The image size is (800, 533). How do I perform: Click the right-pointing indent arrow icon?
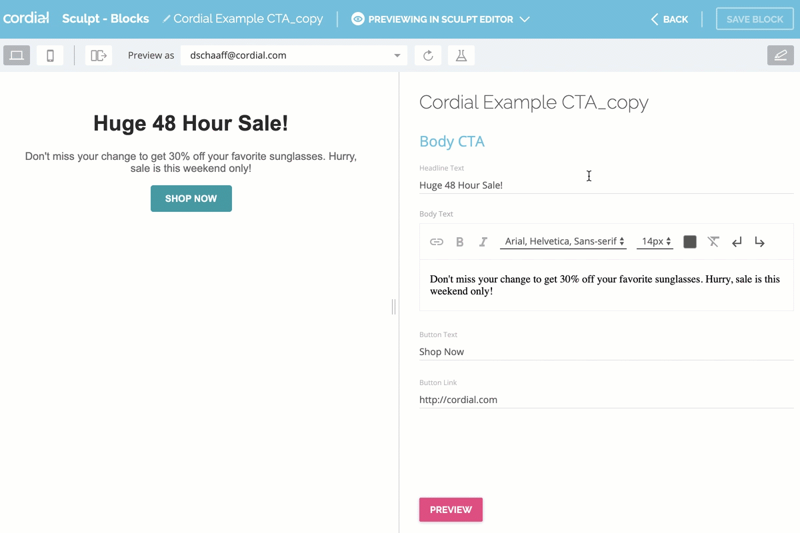point(759,242)
